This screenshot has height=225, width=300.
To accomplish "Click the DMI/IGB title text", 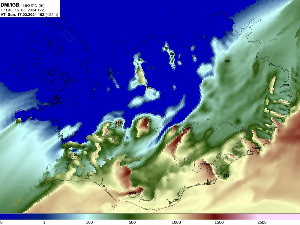I will pos(10,5).
